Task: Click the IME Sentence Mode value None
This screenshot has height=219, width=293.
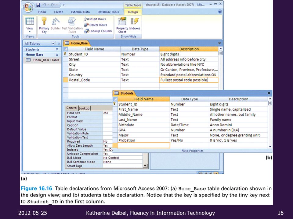Action: click(x=123, y=162)
